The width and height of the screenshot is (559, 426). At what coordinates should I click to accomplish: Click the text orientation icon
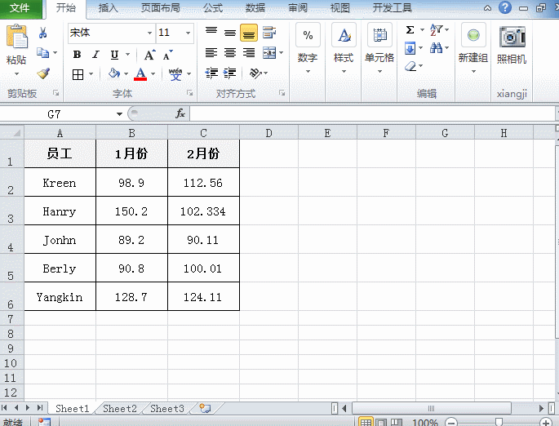click(x=255, y=73)
